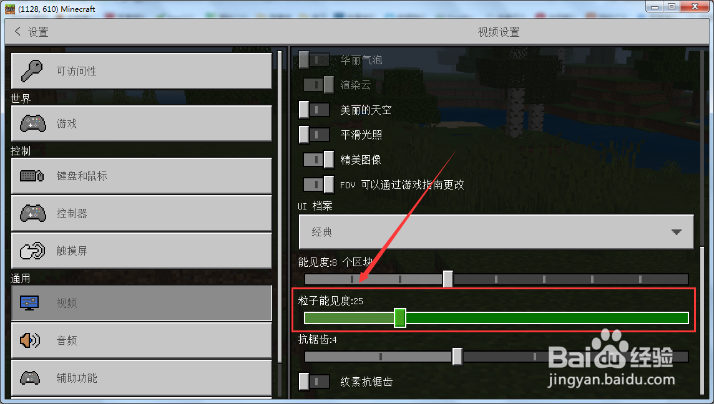Toggle the 美丽的天空 switch
The width and height of the screenshot is (714, 404).
coord(314,110)
